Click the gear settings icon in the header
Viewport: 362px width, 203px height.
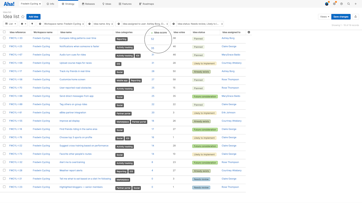(x=334, y=4)
